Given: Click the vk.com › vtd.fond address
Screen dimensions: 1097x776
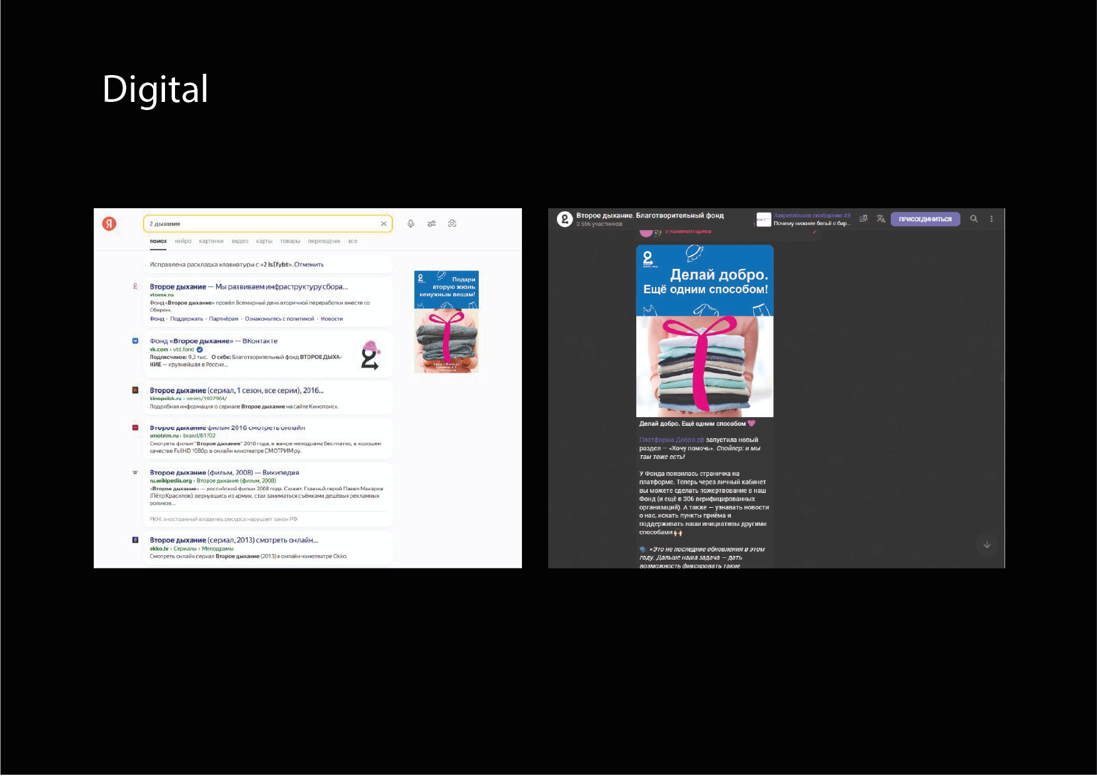Looking at the screenshot, I should coord(172,350).
